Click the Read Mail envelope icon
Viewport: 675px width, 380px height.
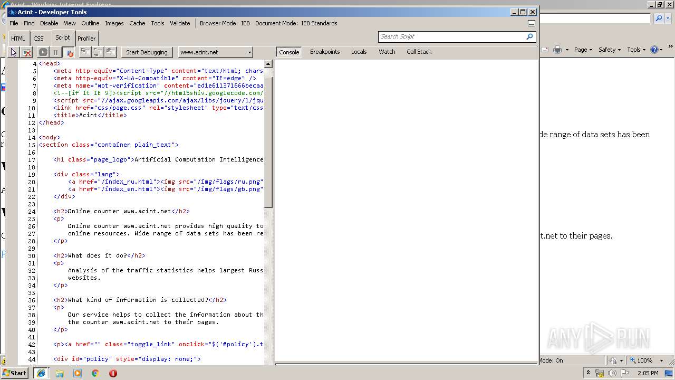(x=544, y=50)
